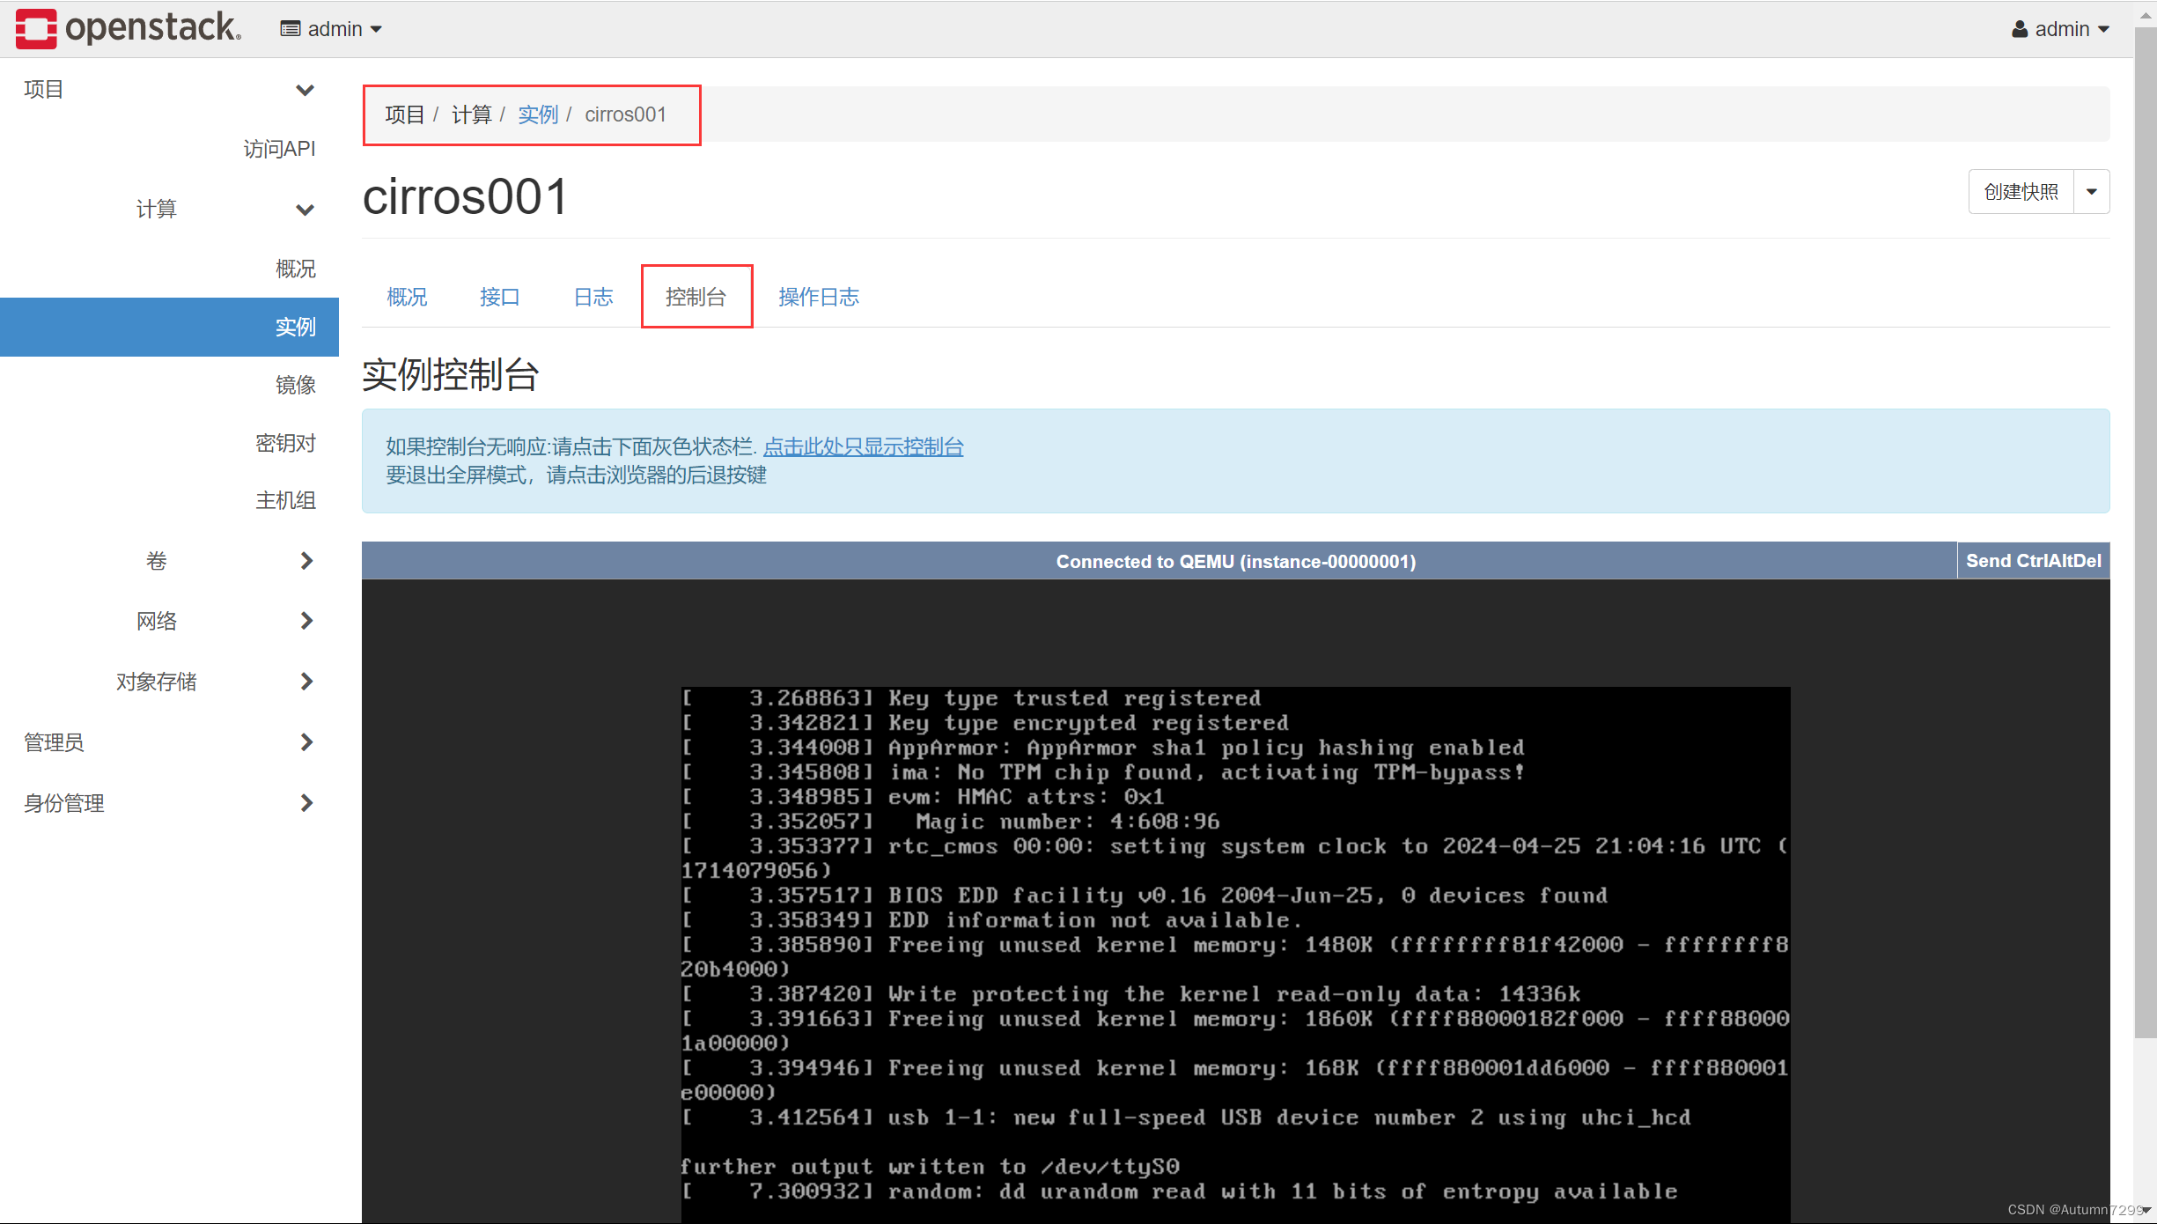Switch to the 接口 tab
The width and height of the screenshot is (2157, 1224).
point(499,297)
